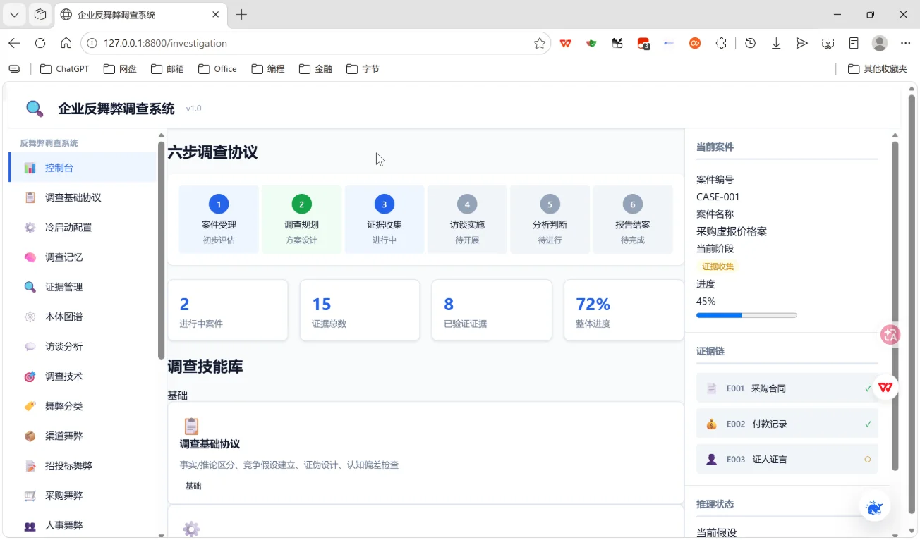Open the 金融 bookmarks folder
Screen dimensions: 920x540
[315, 69]
